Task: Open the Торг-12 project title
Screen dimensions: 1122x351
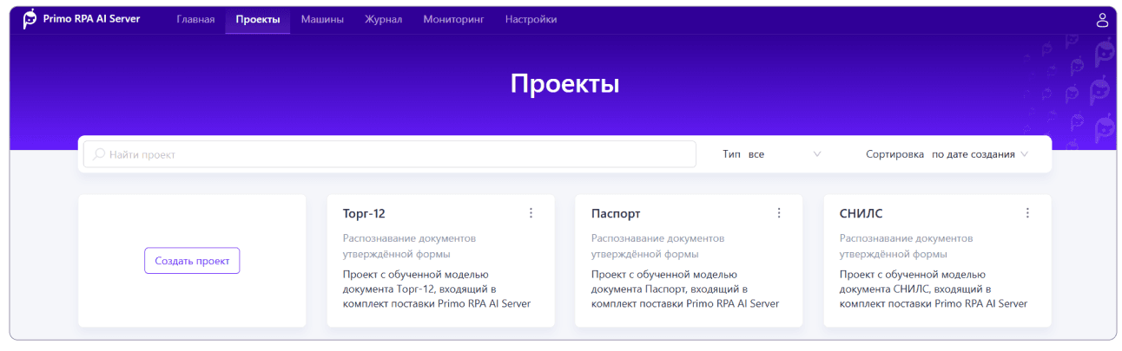Action: [364, 214]
